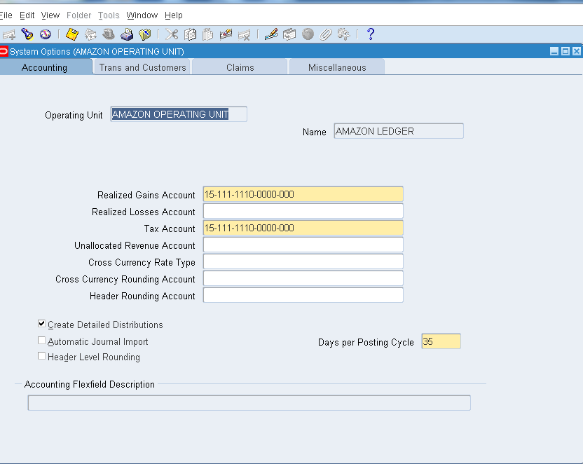Image resolution: width=583 pixels, height=464 pixels.
Task: Click the Edit Field pencil icon
Action: click(271, 34)
